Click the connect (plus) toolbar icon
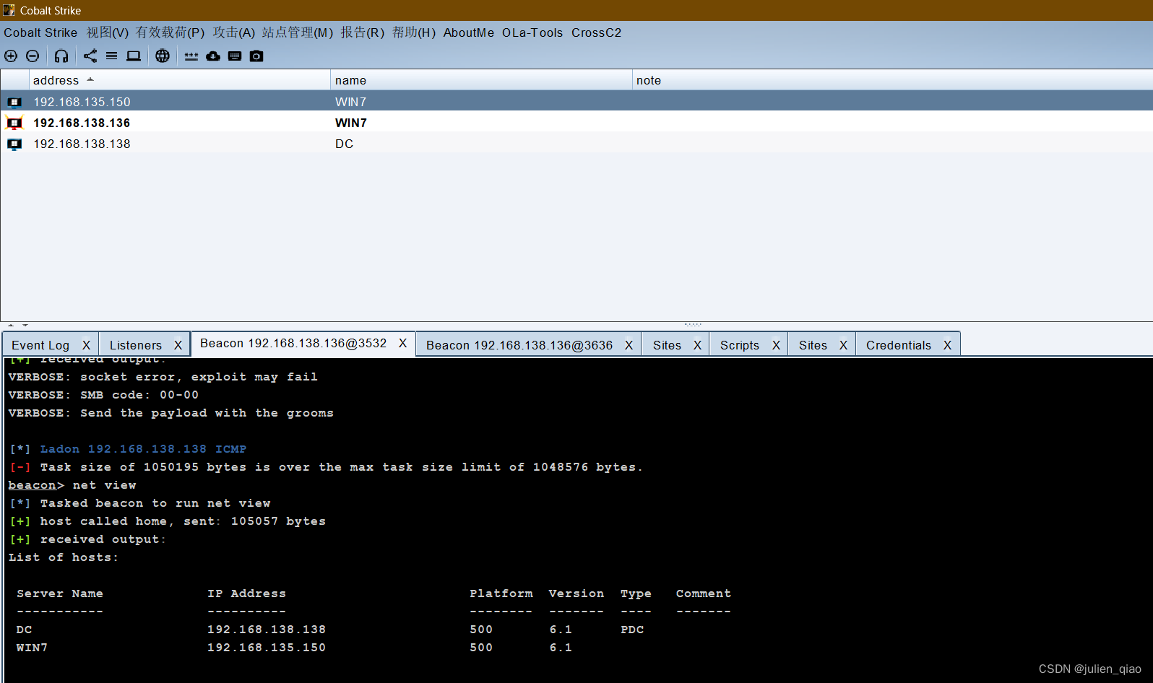This screenshot has width=1153, height=683. click(x=11, y=56)
